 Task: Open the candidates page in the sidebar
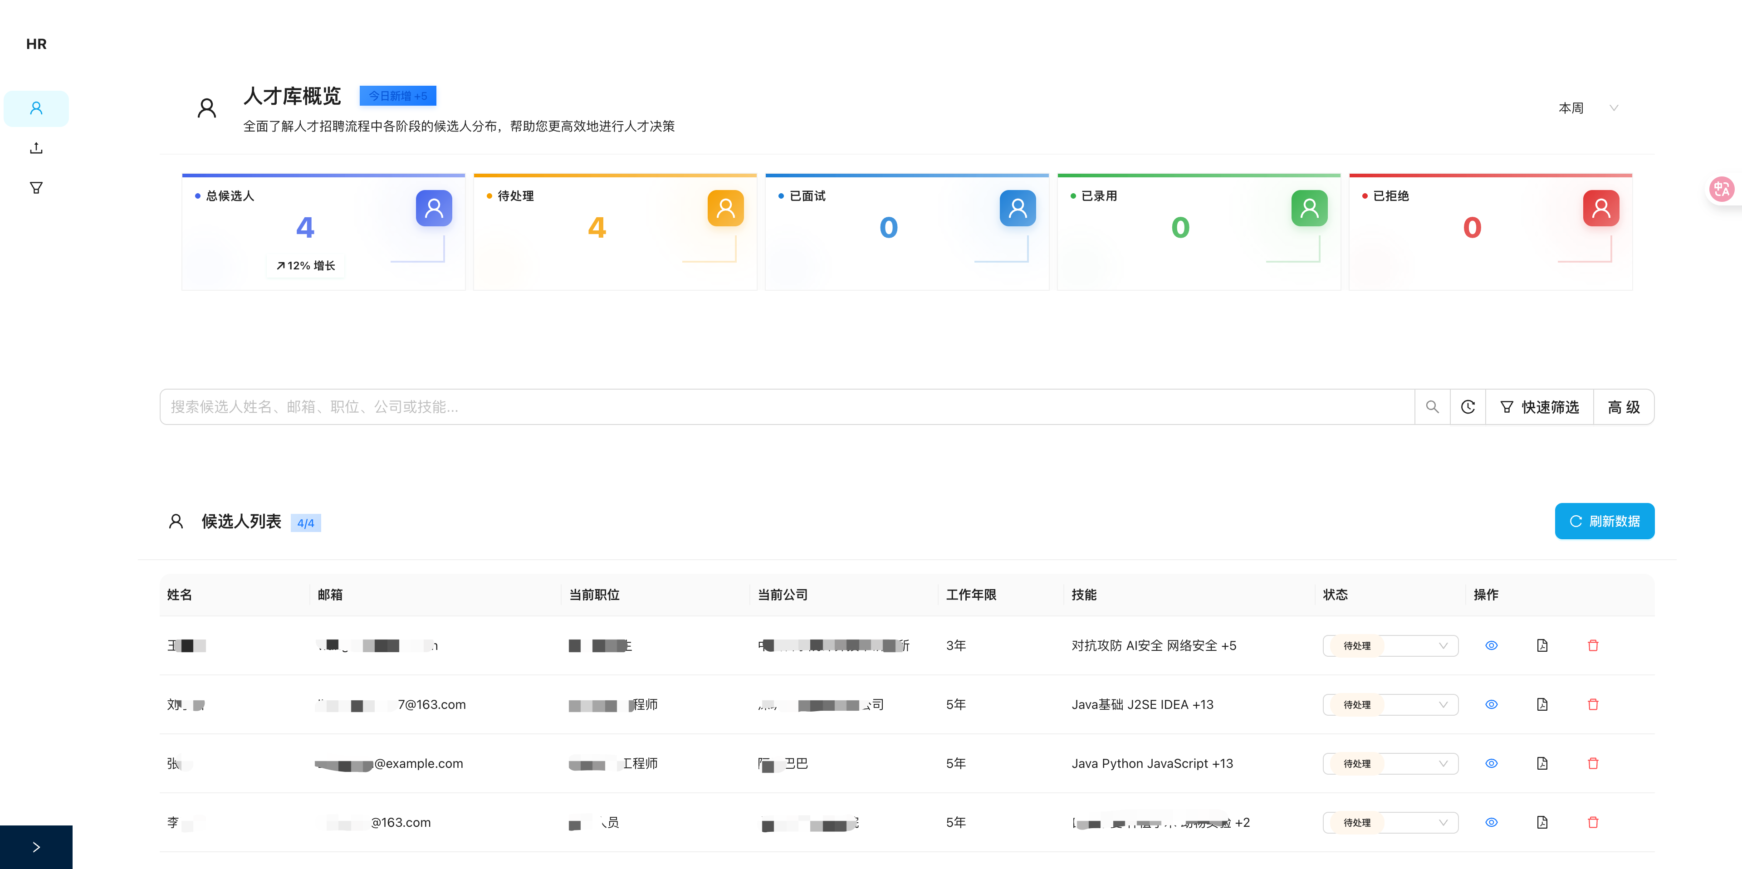[x=36, y=108]
